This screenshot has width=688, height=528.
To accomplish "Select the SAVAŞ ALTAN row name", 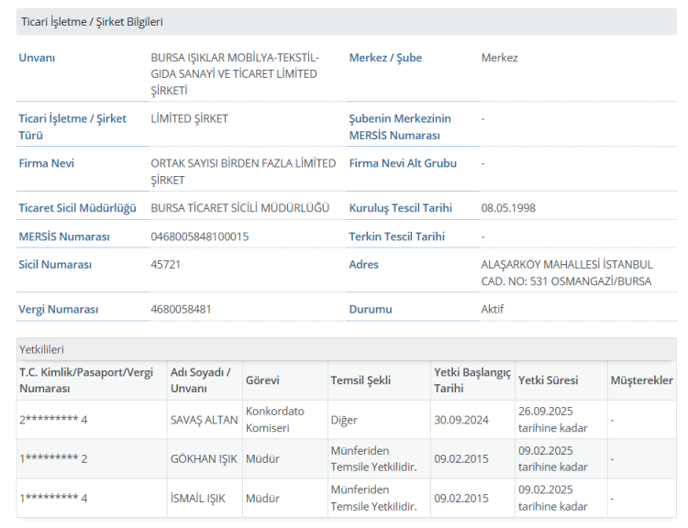I will 204,420.
